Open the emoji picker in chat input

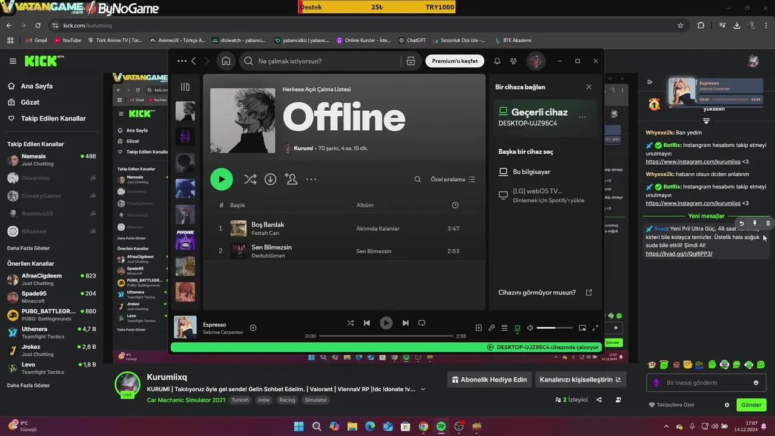click(x=756, y=383)
